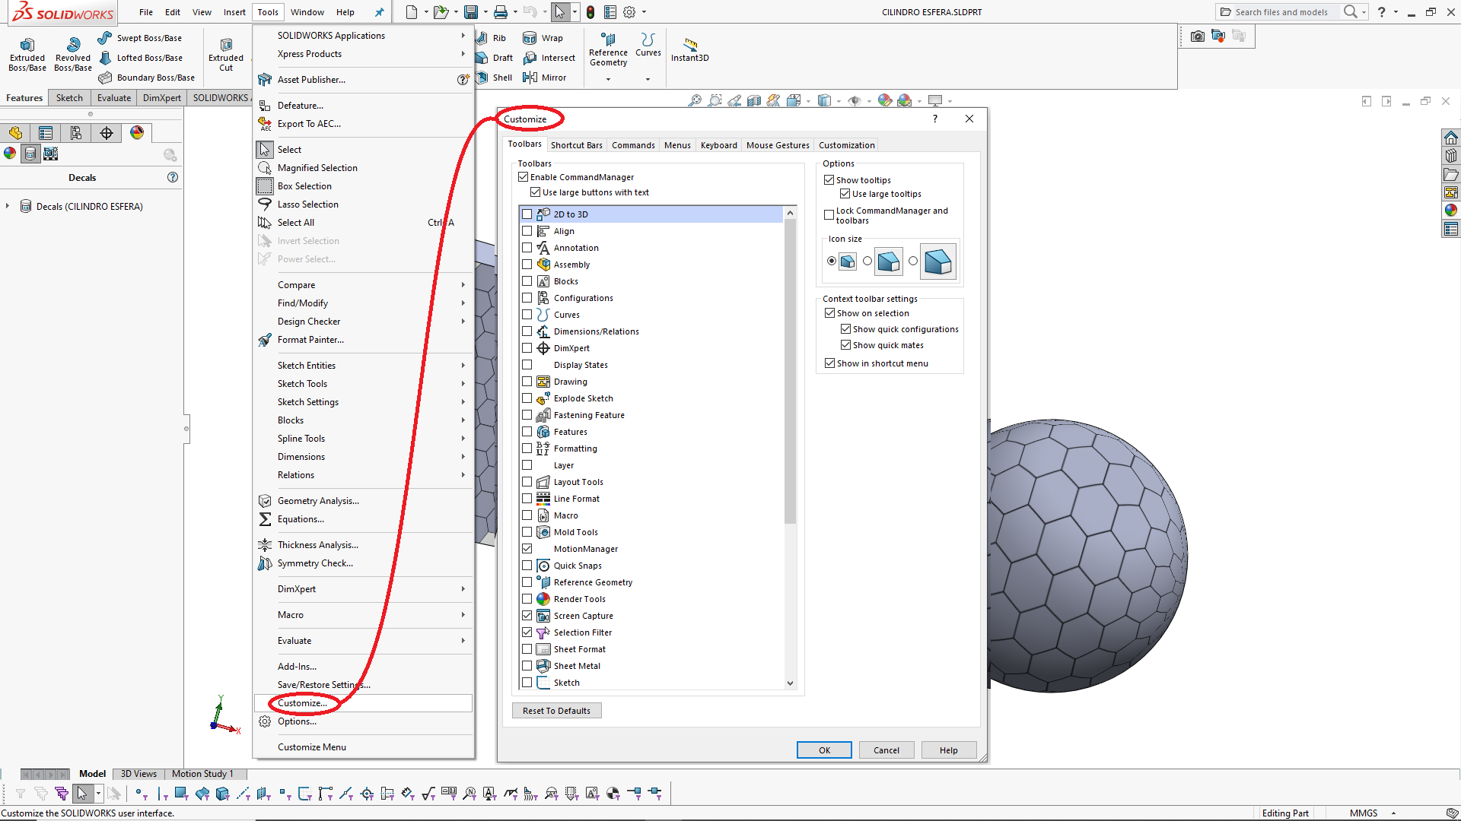Viewport: 1461px width, 821px height.
Task: Select the largest icon size radio button
Action: [x=913, y=261]
